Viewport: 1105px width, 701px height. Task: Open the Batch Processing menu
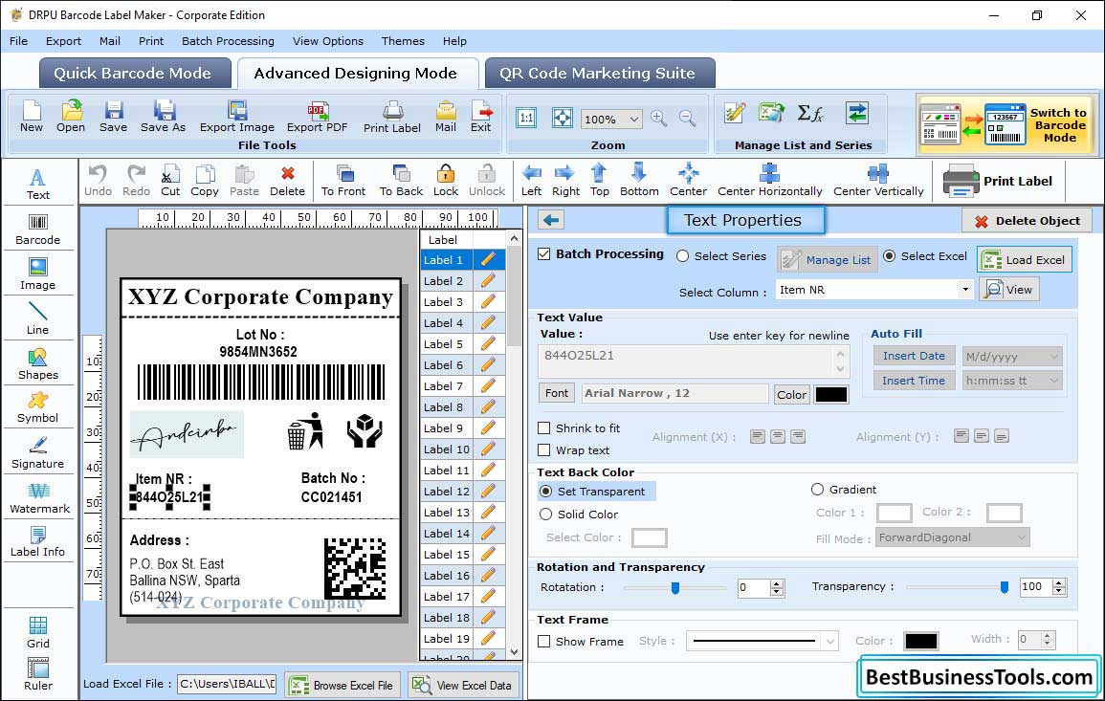228,41
